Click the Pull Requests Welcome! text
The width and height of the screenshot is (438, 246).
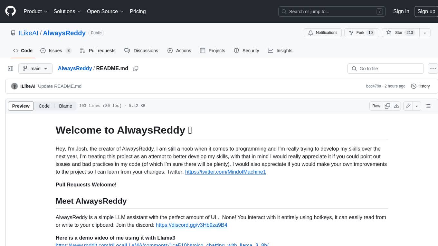pos(86,184)
